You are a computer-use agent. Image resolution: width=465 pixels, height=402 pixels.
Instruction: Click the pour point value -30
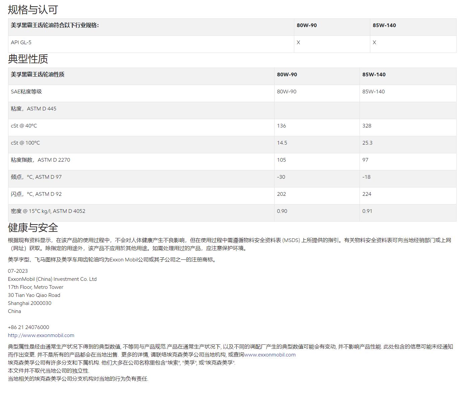click(x=281, y=177)
